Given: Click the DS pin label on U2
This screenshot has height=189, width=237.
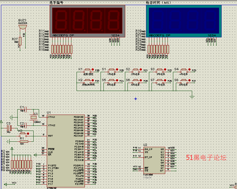Looking at the screenshot, I should point(146,152).
